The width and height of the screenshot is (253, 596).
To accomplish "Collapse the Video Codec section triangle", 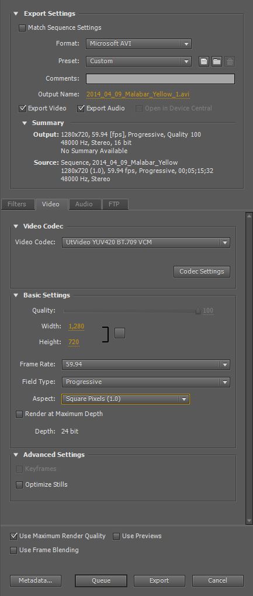I will point(16,226).
